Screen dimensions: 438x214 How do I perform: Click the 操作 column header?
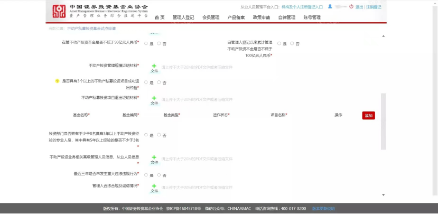click(338, 115)
